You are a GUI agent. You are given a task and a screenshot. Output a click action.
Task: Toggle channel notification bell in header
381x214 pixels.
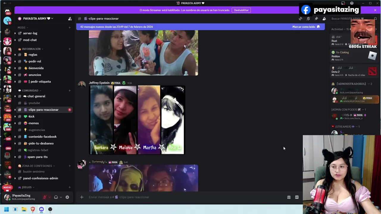tap(308, 18)
